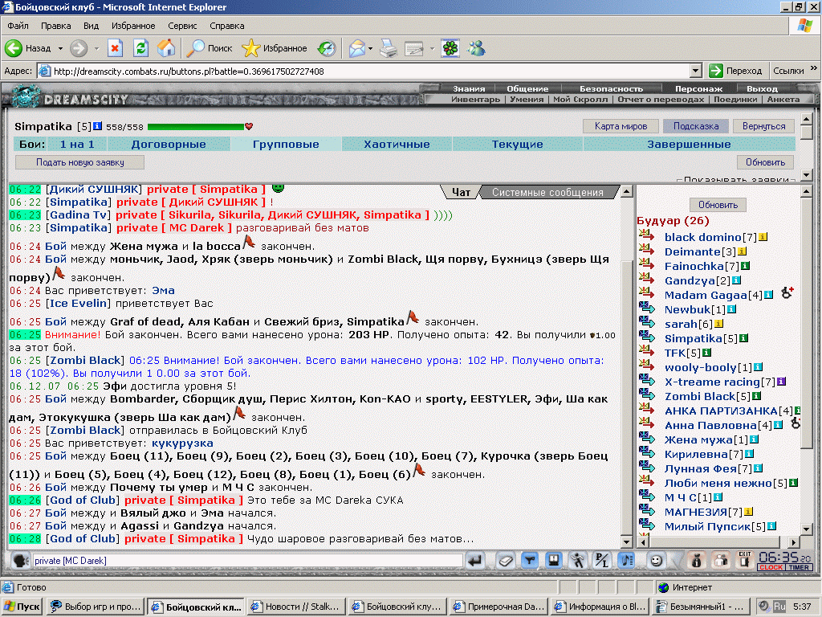Click the TIMER label under the time
Viewport: 822px width, 617px height.
tap(799, 567)
